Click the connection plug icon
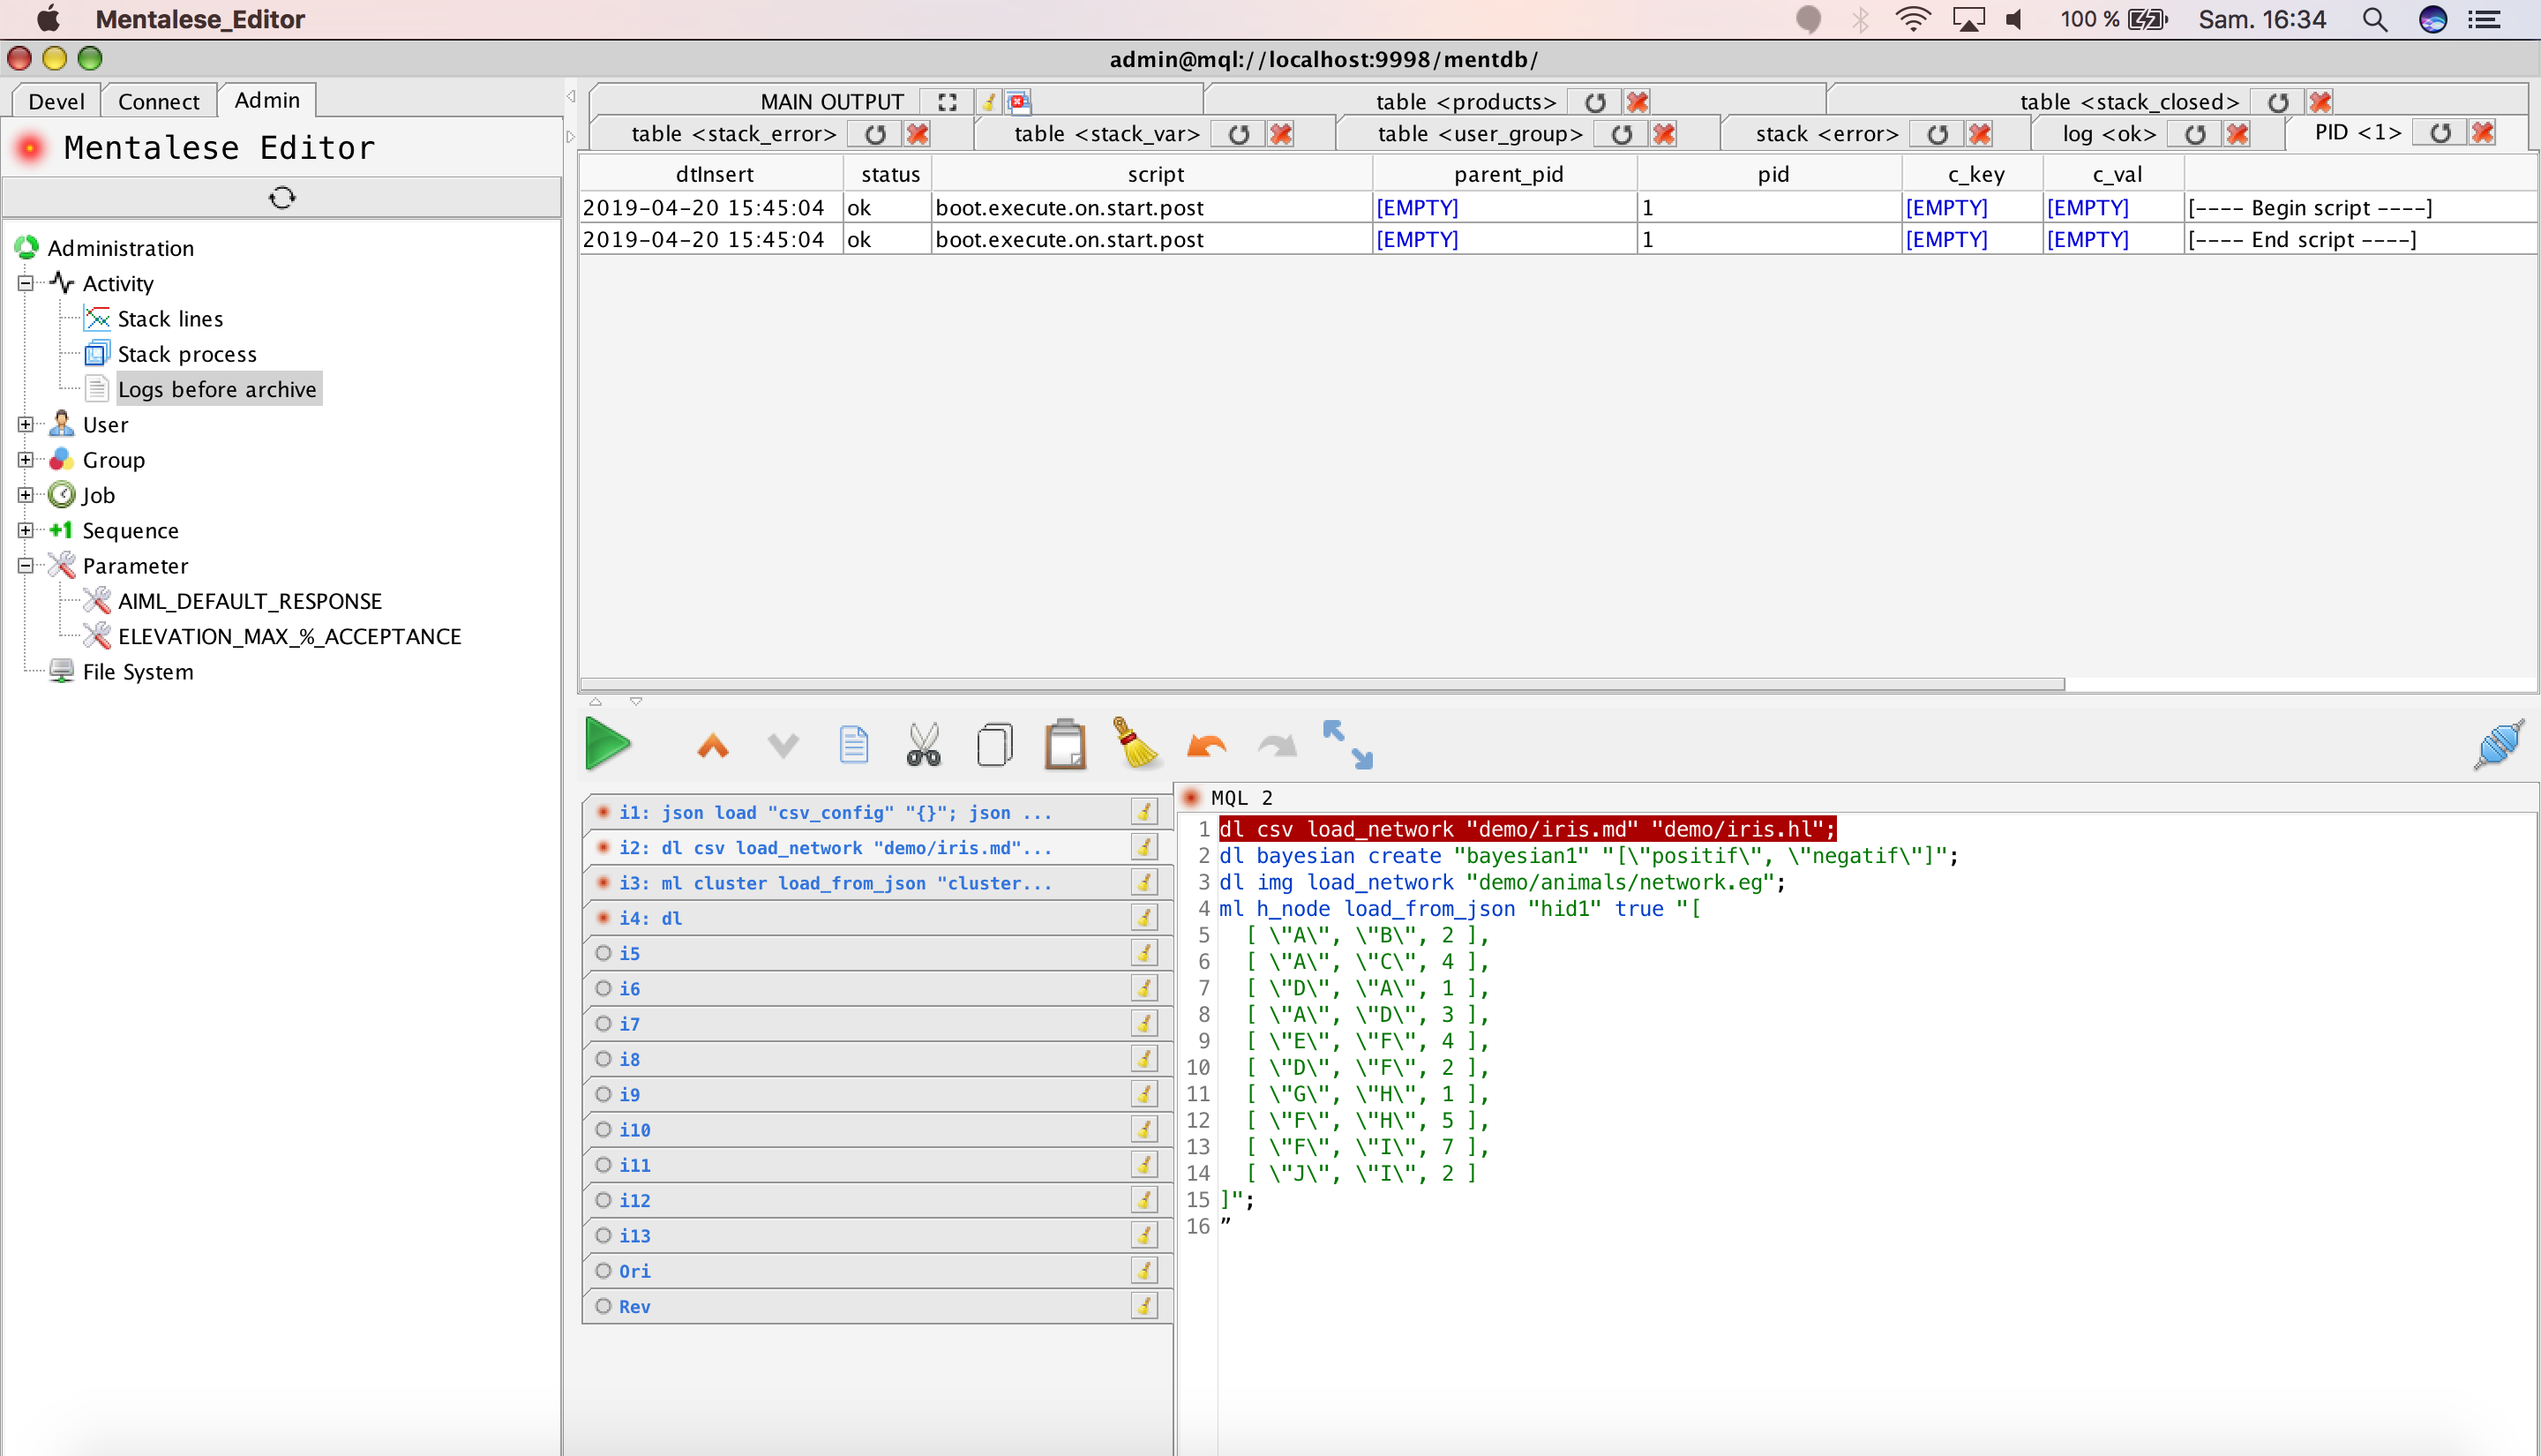 click(2498, 745)
